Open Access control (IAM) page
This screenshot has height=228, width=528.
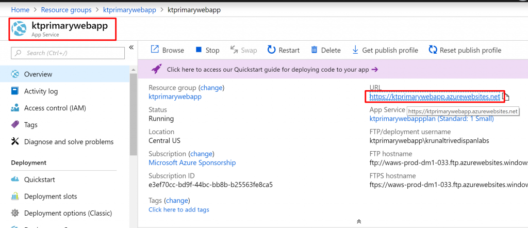pyautogui.click(x=64, y=108)
